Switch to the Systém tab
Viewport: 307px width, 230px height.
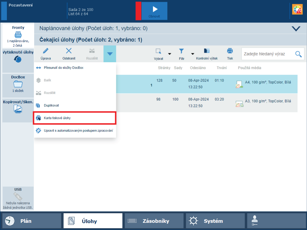point(215,221)
